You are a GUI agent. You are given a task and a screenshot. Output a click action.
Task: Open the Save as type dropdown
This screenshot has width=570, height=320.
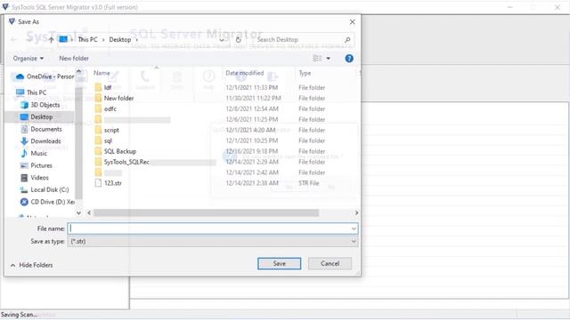click(x=213, y=241)
